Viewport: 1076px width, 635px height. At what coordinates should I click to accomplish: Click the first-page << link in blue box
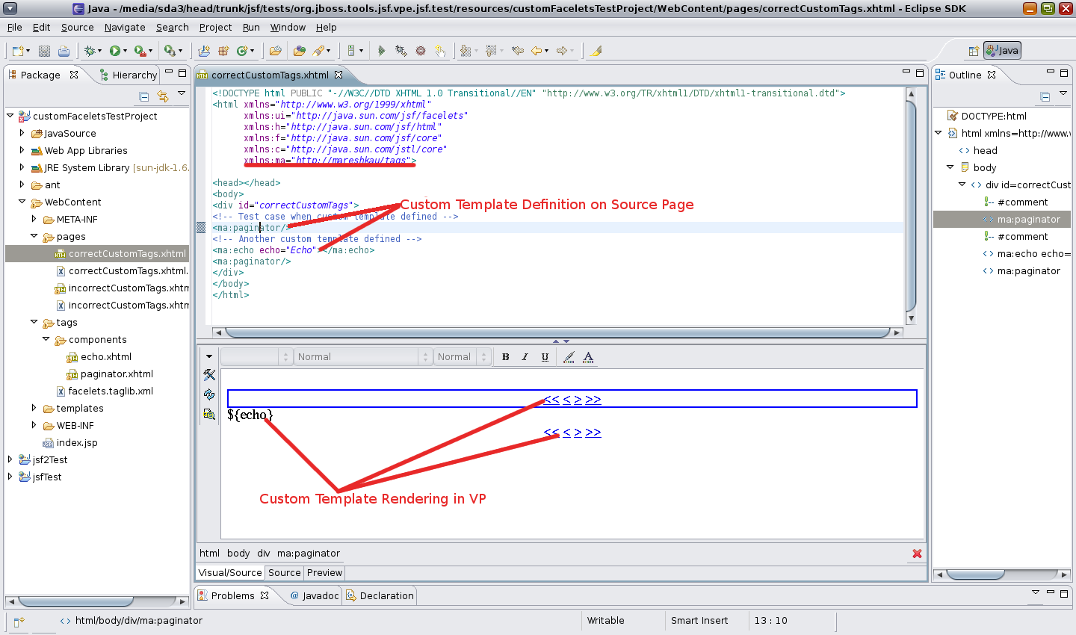click(x=551, y=399)
